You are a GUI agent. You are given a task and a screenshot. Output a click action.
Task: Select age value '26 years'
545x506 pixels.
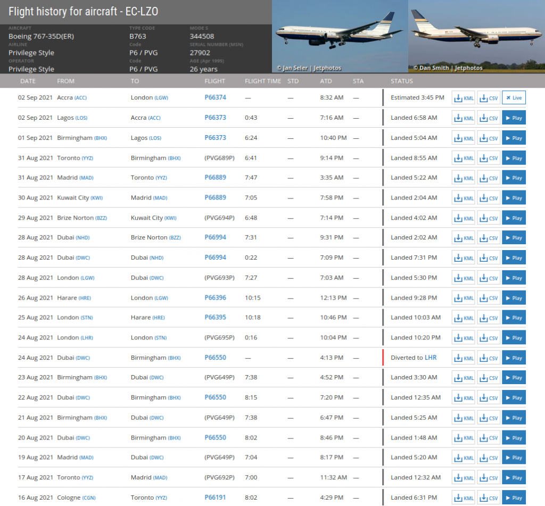(x=204, y=69)
